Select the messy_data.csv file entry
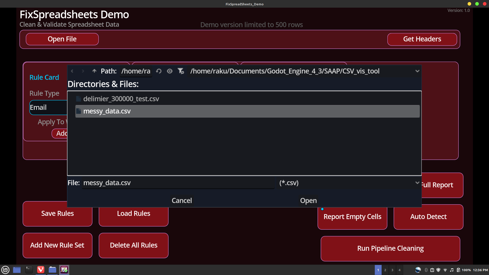 coord(107,111)
